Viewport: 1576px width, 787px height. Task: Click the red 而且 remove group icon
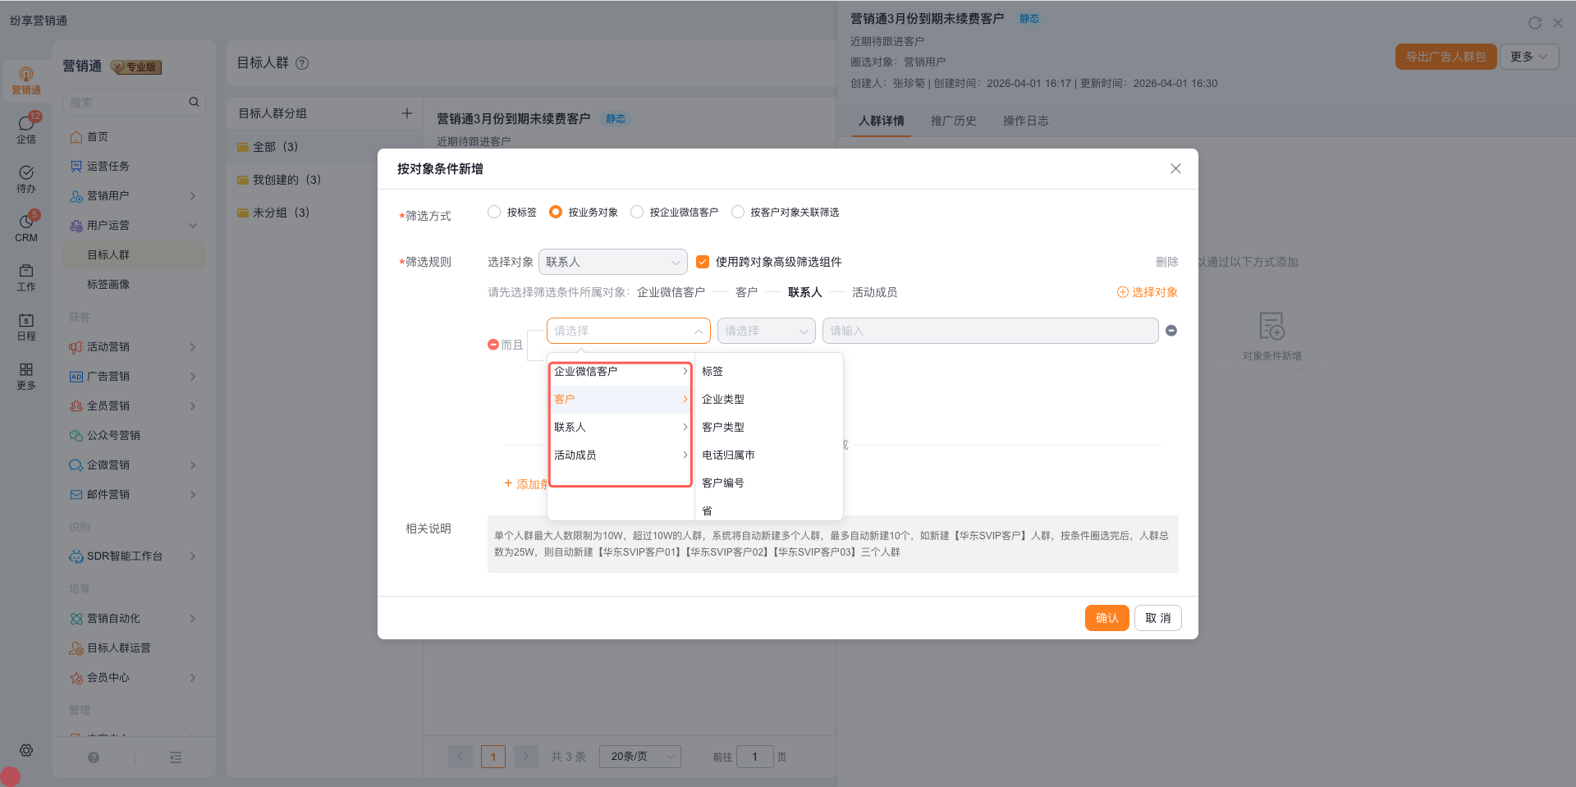(x=493, y=345)
